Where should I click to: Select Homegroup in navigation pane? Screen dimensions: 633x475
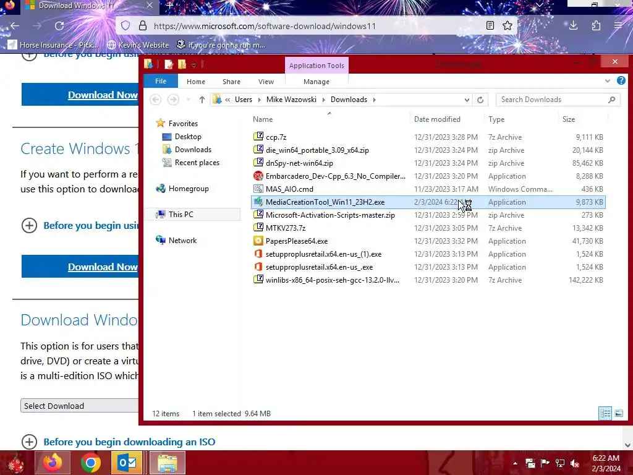pos(182,189)
